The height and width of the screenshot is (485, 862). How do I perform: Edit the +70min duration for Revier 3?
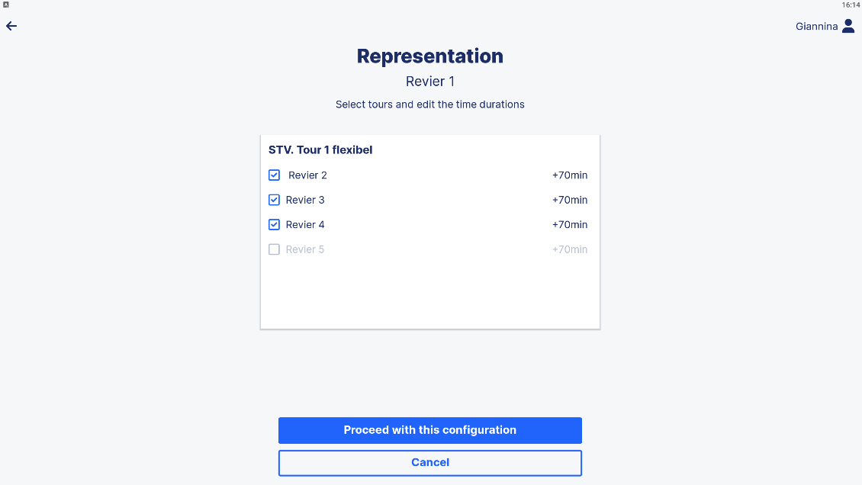570,200
